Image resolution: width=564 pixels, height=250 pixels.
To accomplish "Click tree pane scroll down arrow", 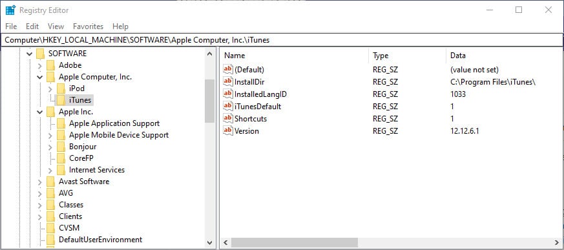I will pyautogui.click(x=210, y=243).
